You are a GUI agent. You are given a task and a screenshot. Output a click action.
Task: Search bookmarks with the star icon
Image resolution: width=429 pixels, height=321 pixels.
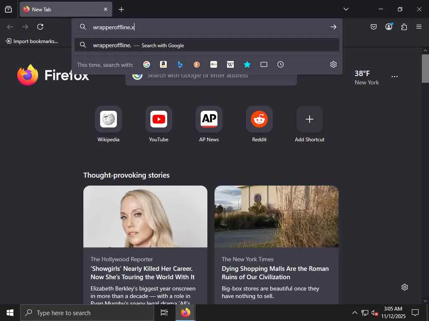tap(247, 64)
